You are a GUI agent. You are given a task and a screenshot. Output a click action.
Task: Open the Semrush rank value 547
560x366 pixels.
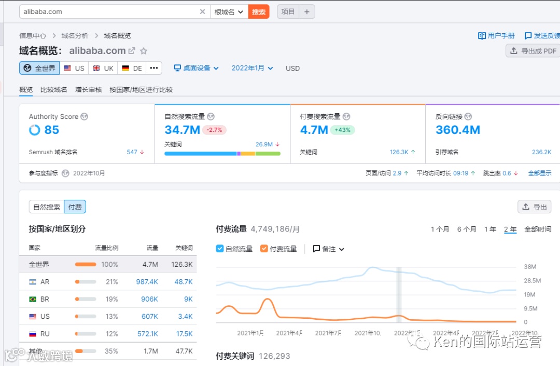pos(132,152)
